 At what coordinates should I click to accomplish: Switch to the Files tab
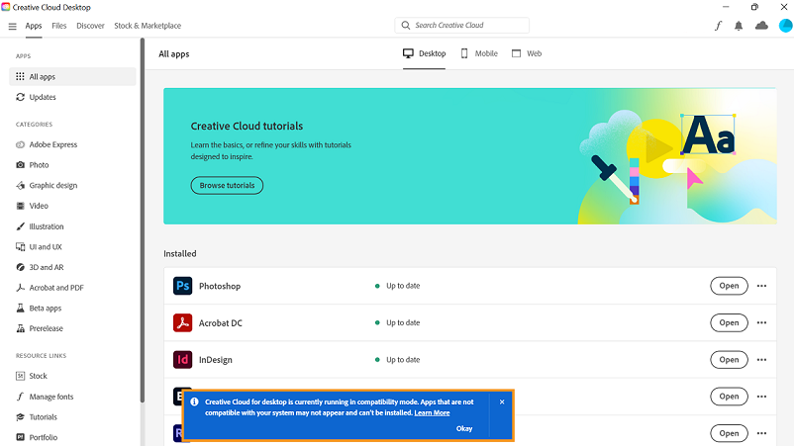tap(58, 26)
